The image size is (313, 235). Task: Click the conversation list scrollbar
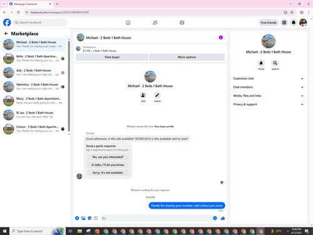pyautogui.click(x=69, y=86)
